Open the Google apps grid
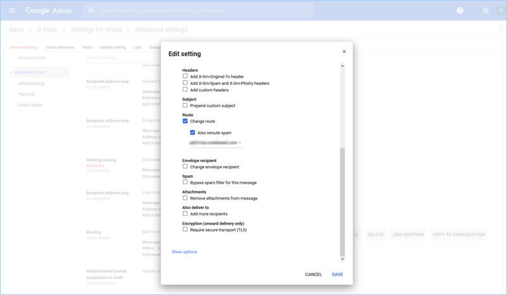The height and width of the screenshot is (295, 507). click(x=485, y=10)
